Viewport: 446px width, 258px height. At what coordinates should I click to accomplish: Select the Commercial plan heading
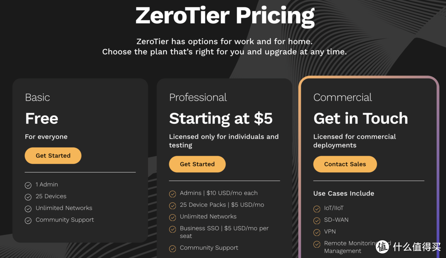pyautogui.click(x=342, y=97)
